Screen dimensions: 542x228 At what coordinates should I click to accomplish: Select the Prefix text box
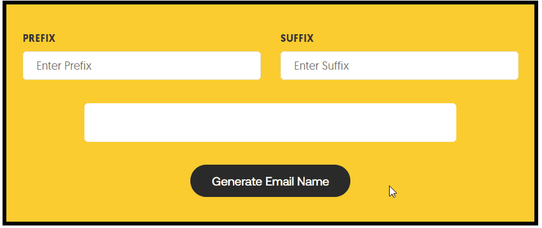point(142,65)
